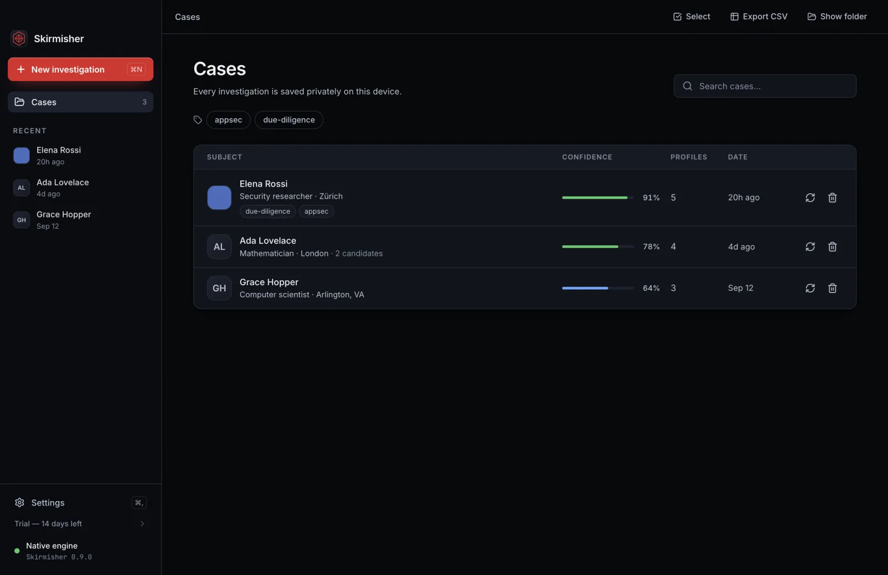Click the "2 candidates" text
888x575 pixels.
point(359,254)
